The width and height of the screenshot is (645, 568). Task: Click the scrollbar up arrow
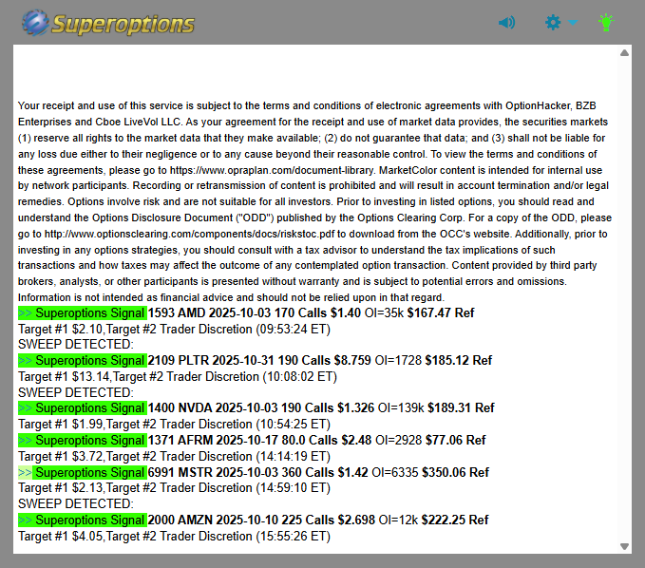tap(624, 53)
